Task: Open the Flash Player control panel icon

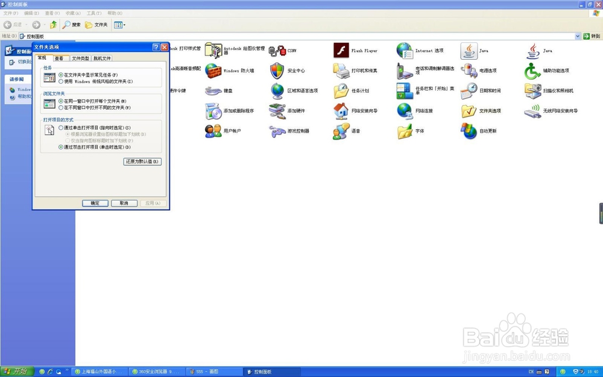Action: pos(341,51)
